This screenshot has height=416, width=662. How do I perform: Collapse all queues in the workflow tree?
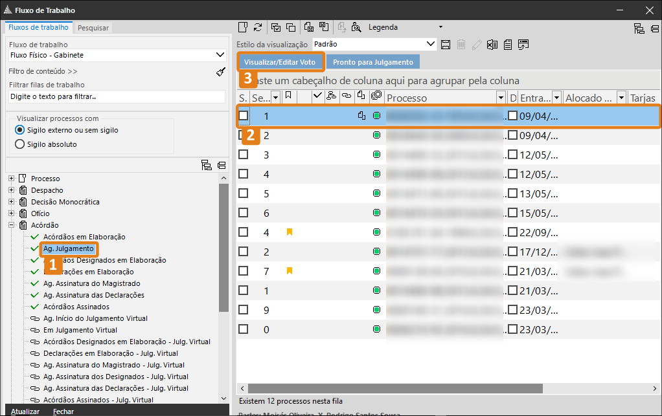[x=222, y=165]
